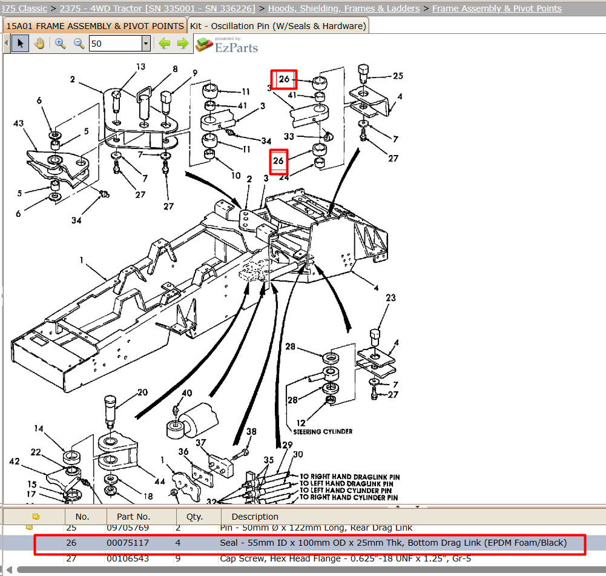Image resolution: width=606 pixels, height=576 pixels.
Task: Click the Pin - 50mm x 122mm description
Action: click(x=316, y=528)
